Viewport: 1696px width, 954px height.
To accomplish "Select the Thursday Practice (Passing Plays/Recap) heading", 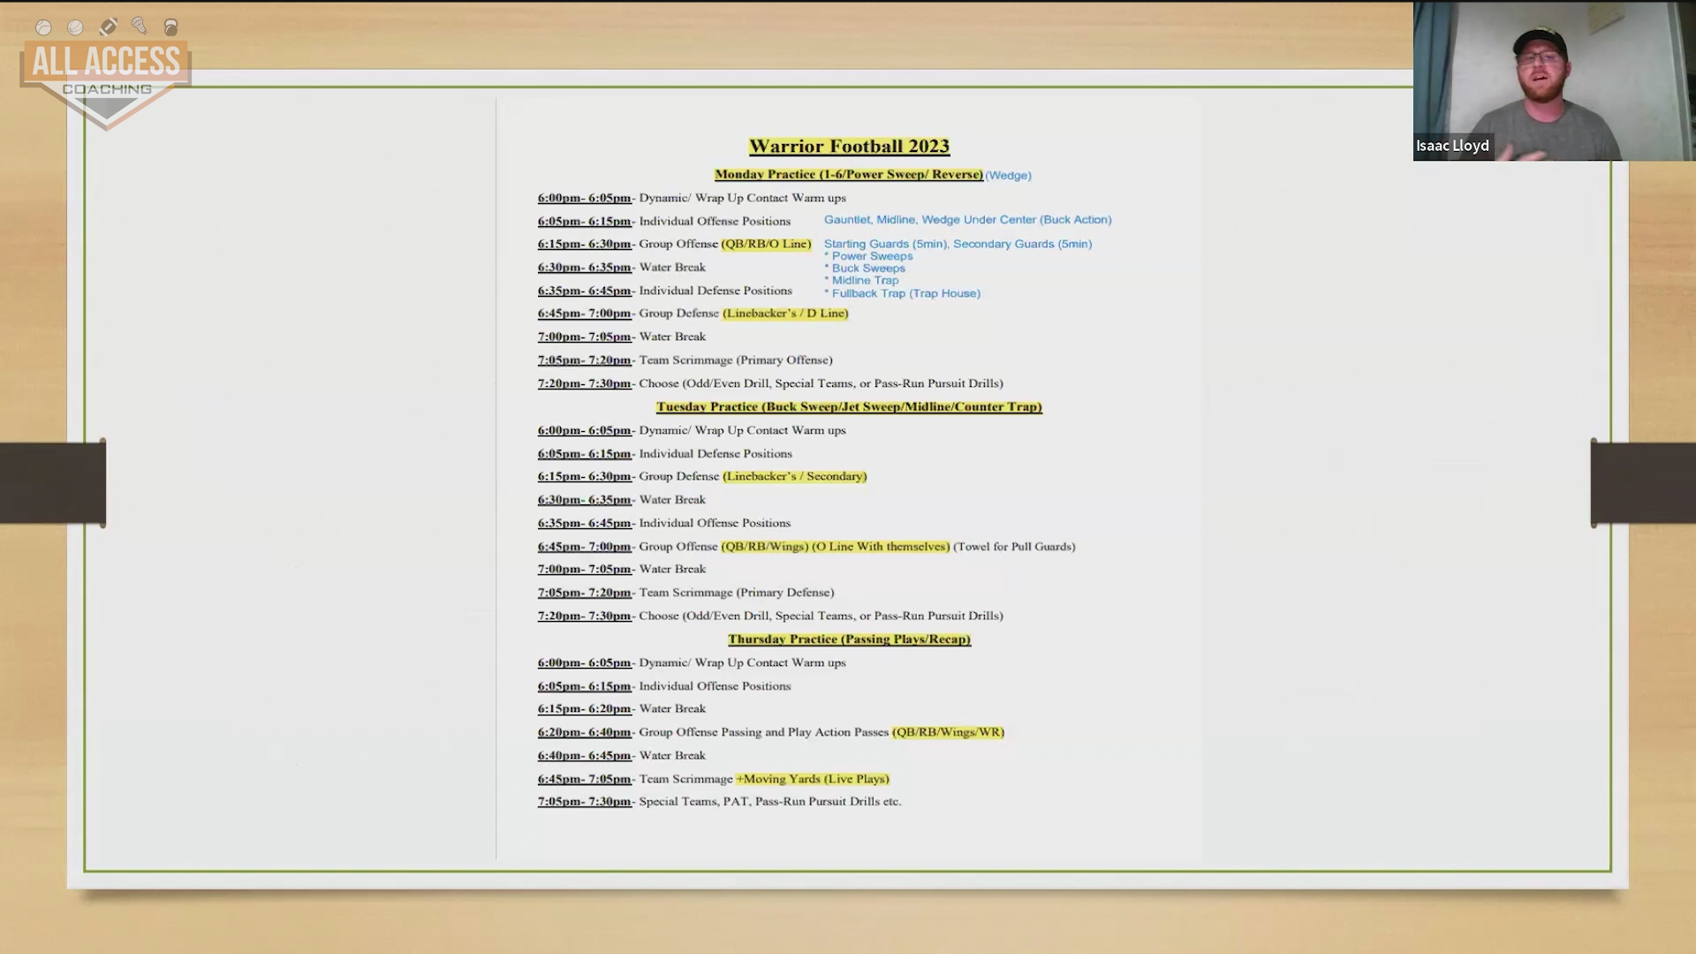I will click(x=849, y=640).
